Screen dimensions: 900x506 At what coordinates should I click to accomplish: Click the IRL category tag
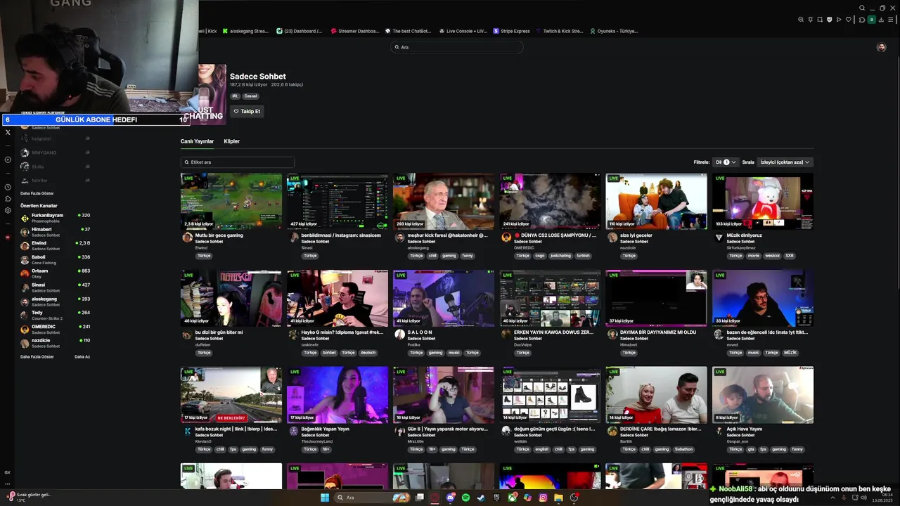[235, 96]
